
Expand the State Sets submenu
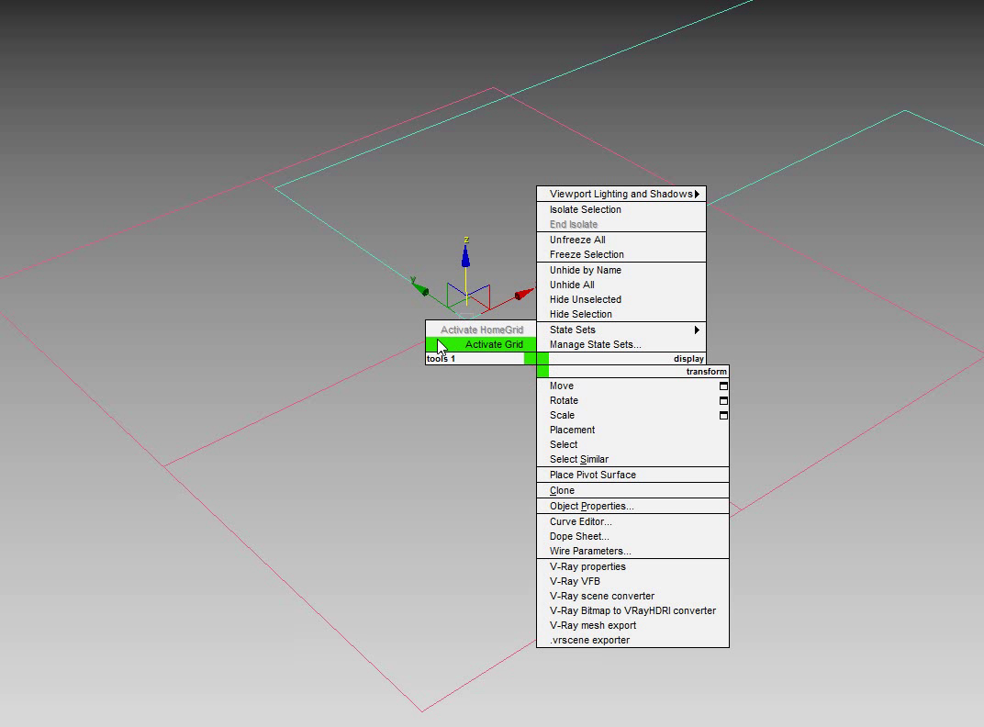coord(621,330)
